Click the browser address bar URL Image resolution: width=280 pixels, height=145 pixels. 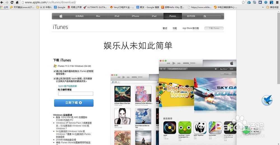50,2
